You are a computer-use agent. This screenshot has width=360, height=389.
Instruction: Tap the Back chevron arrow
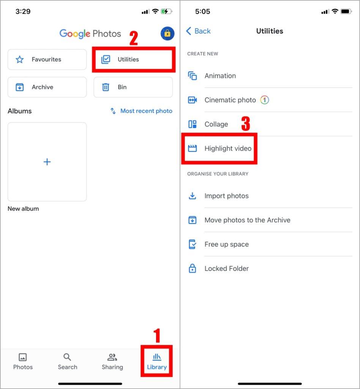pyautogui.click(x=189, y=31)
